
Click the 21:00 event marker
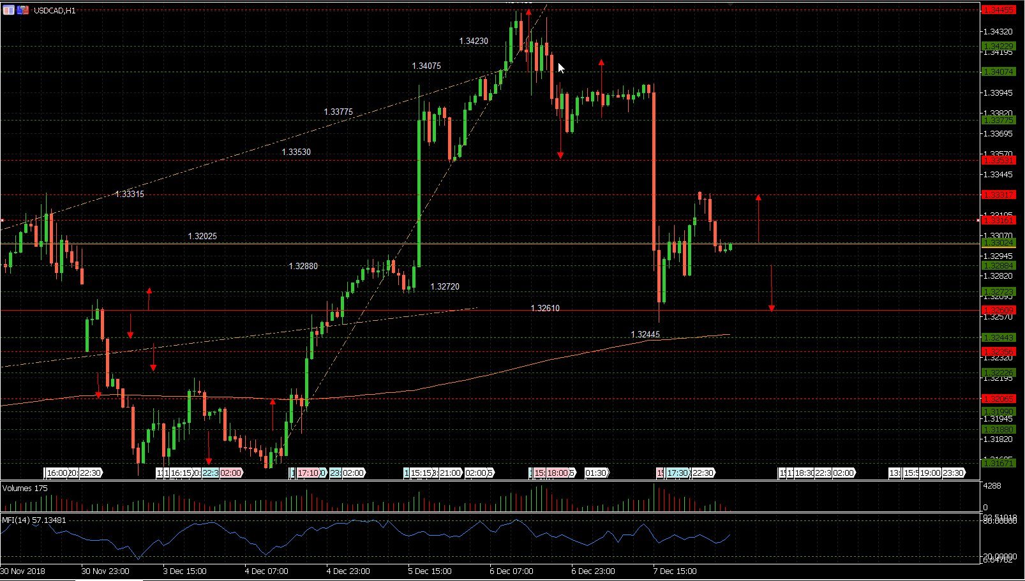449,473
